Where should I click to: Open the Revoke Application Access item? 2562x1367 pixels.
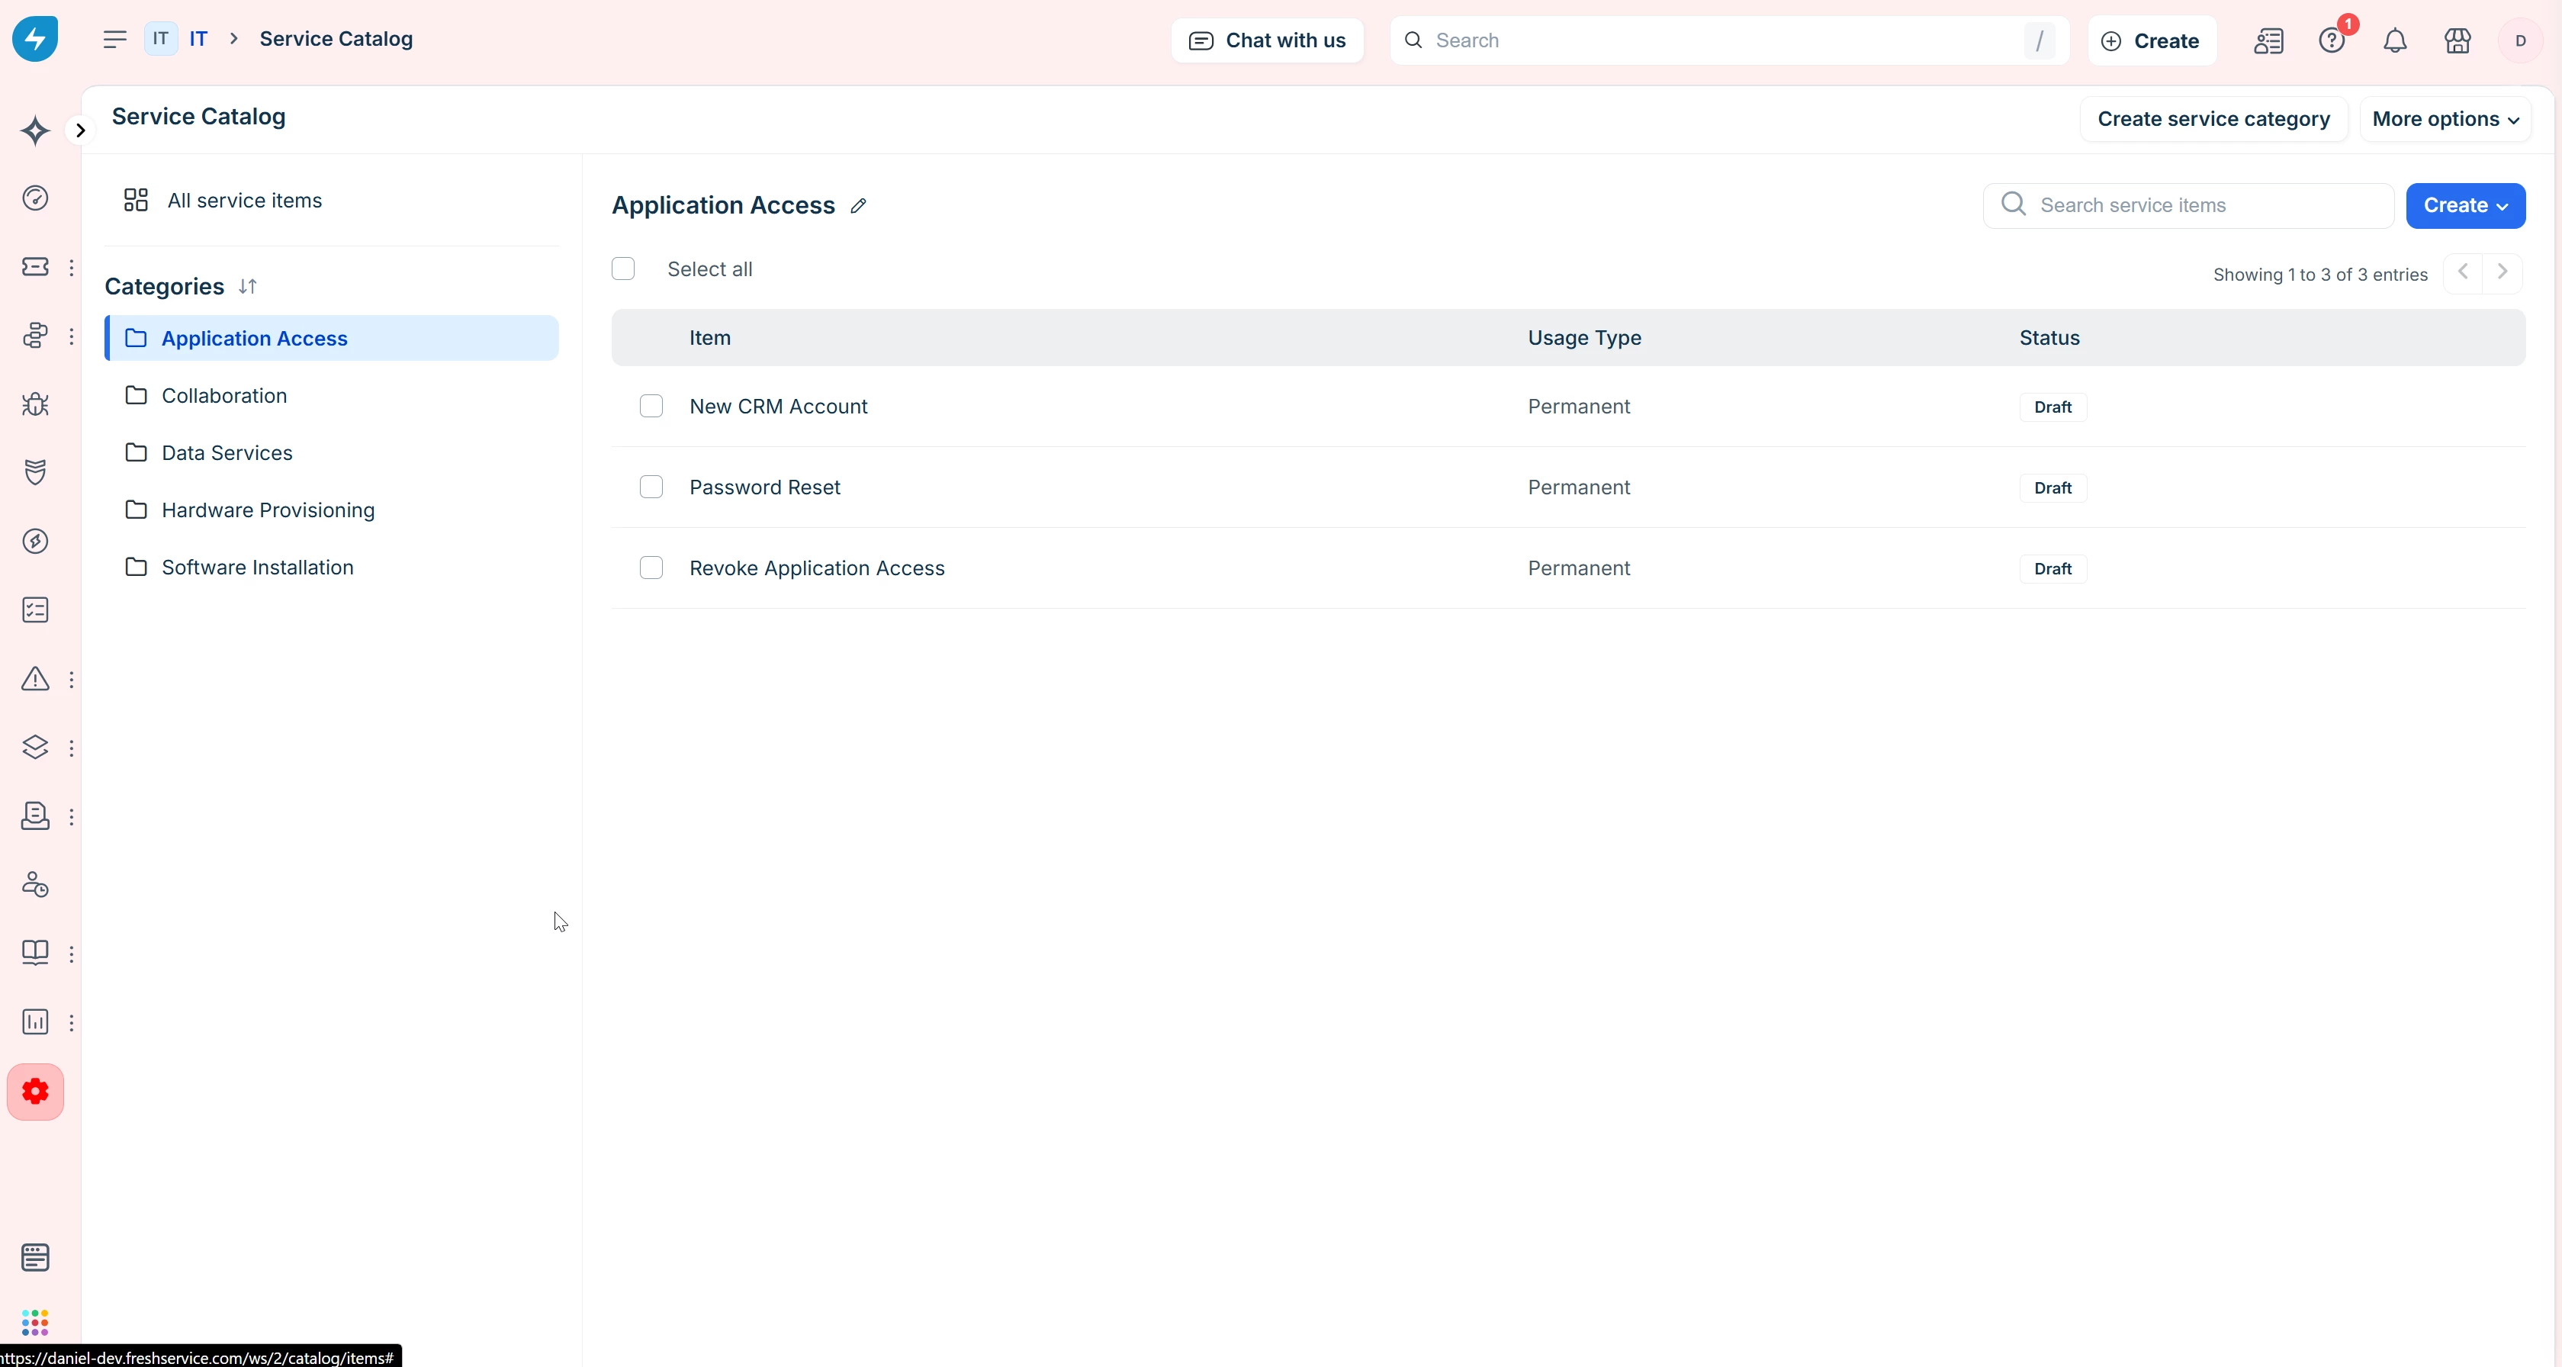click(x=817, y=568)
